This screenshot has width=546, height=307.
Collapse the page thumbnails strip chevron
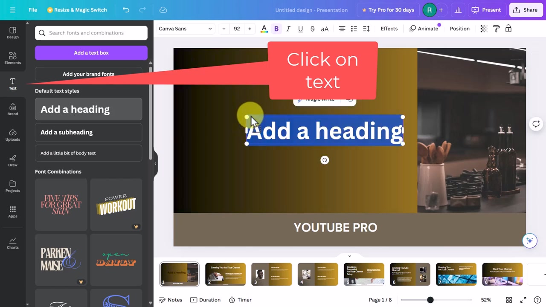pos(350,256)
